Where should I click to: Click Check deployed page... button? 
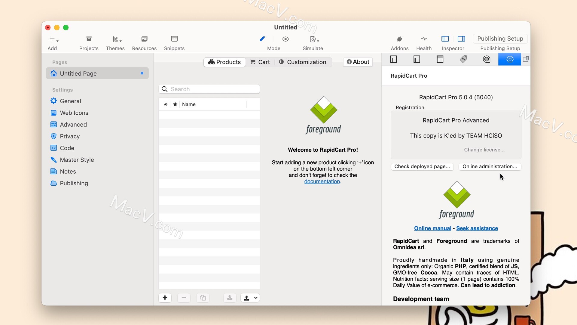[x=422, y=167]
